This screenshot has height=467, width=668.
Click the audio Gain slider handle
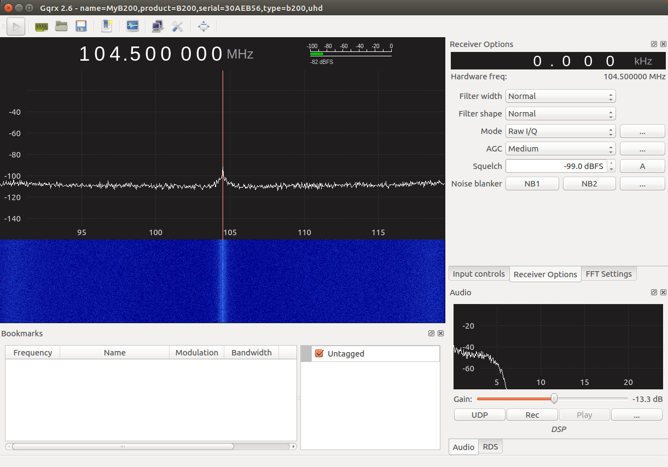point(554,399)
